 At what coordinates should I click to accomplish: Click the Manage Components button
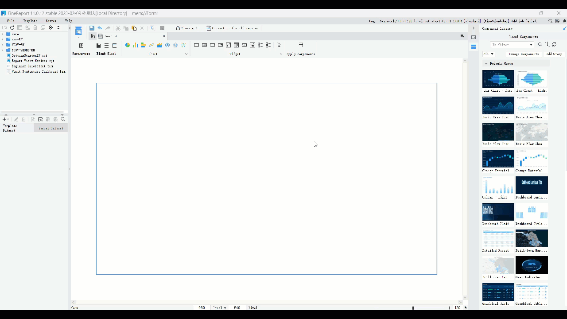[524, 54]
